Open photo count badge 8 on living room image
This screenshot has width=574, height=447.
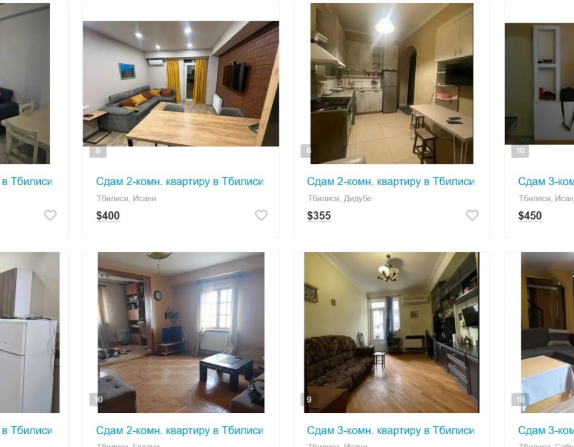pos(98,151)
